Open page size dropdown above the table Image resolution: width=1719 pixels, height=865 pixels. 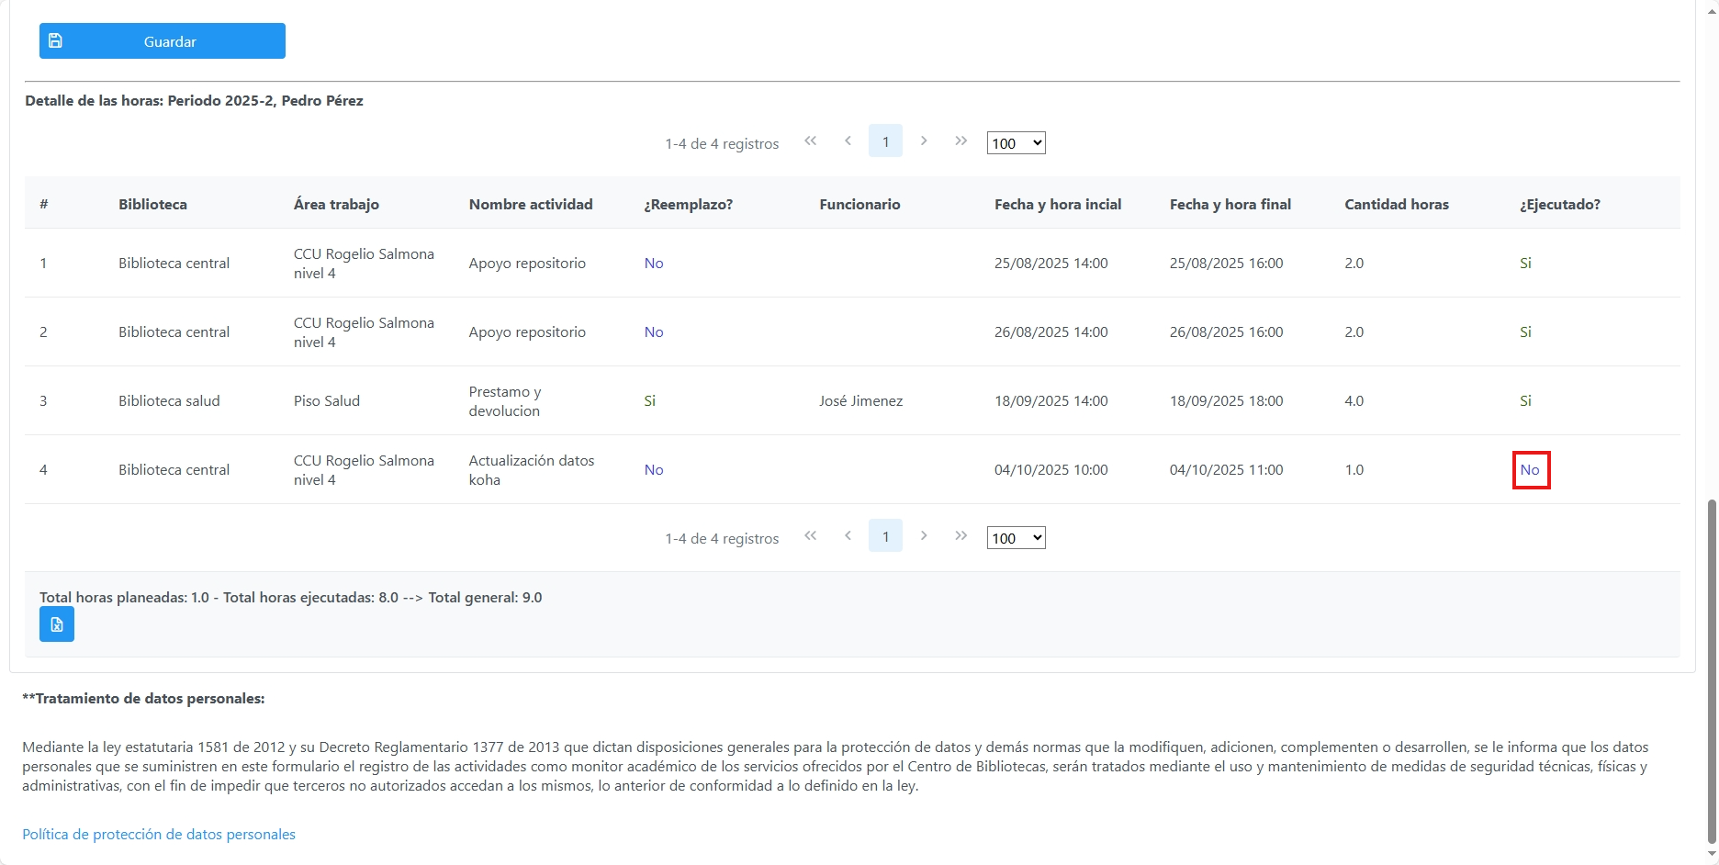point(1016,143)
